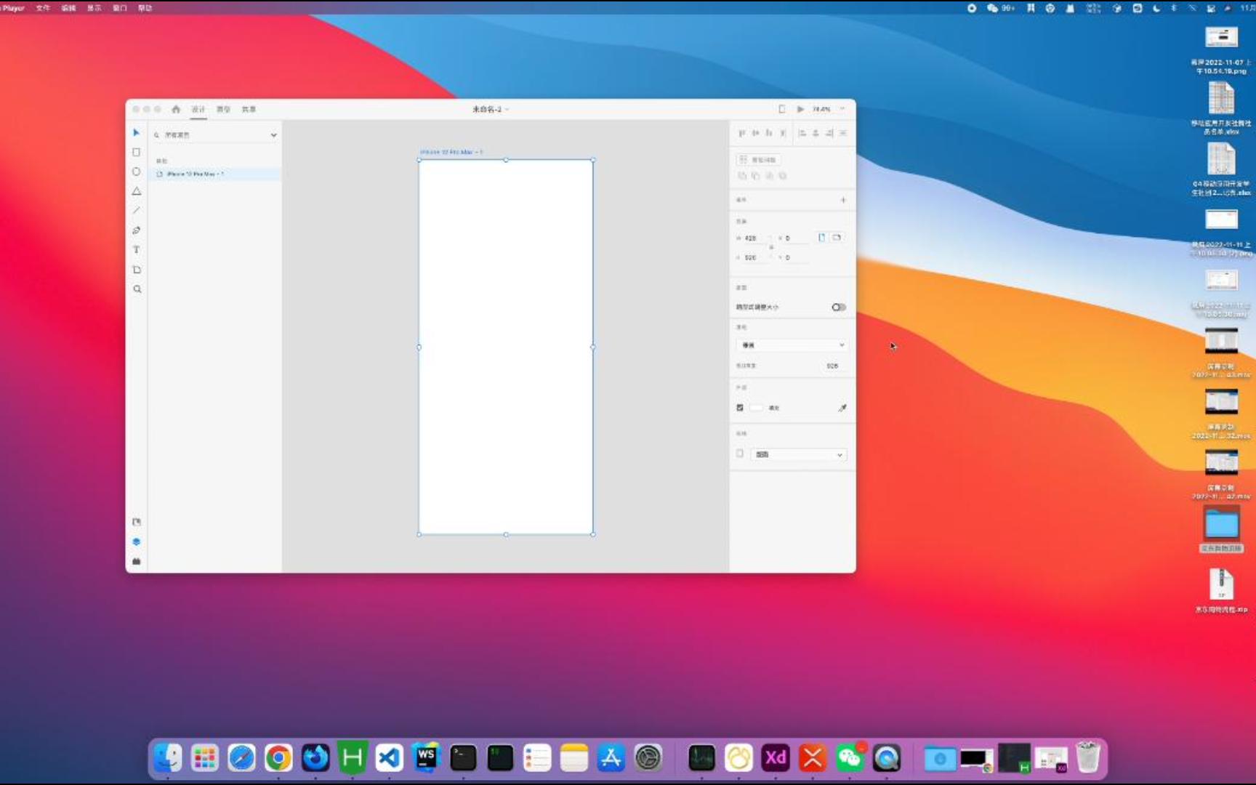Click the Align Center horizontally icon
Viewport: 1256px width, 785px height.
click(816, 133)
